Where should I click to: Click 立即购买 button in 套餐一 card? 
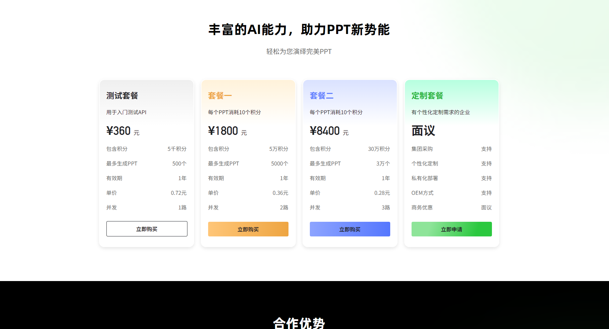248,229
